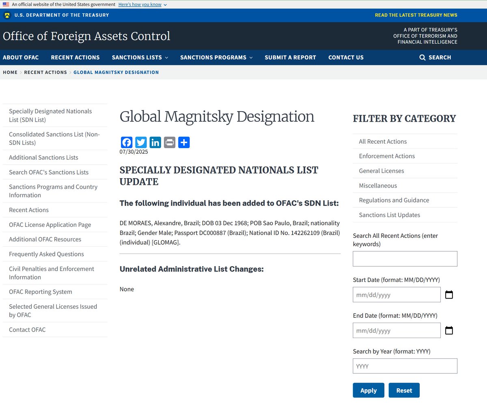Click the Apply button
The image size is (487, 405).
coord(368,390)
